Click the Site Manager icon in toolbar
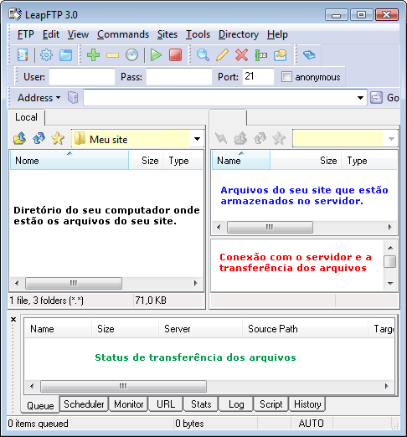 23,54
